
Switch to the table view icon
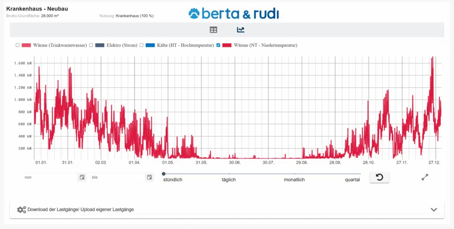coord(214,30)
